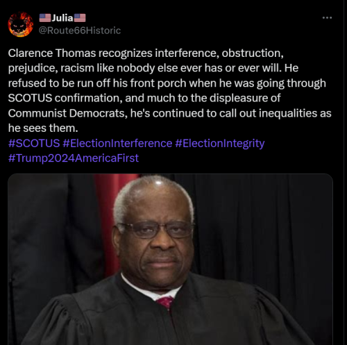Open the #ElectionIntegrity hashtag
347x345 pixels.
click(220, 144)
